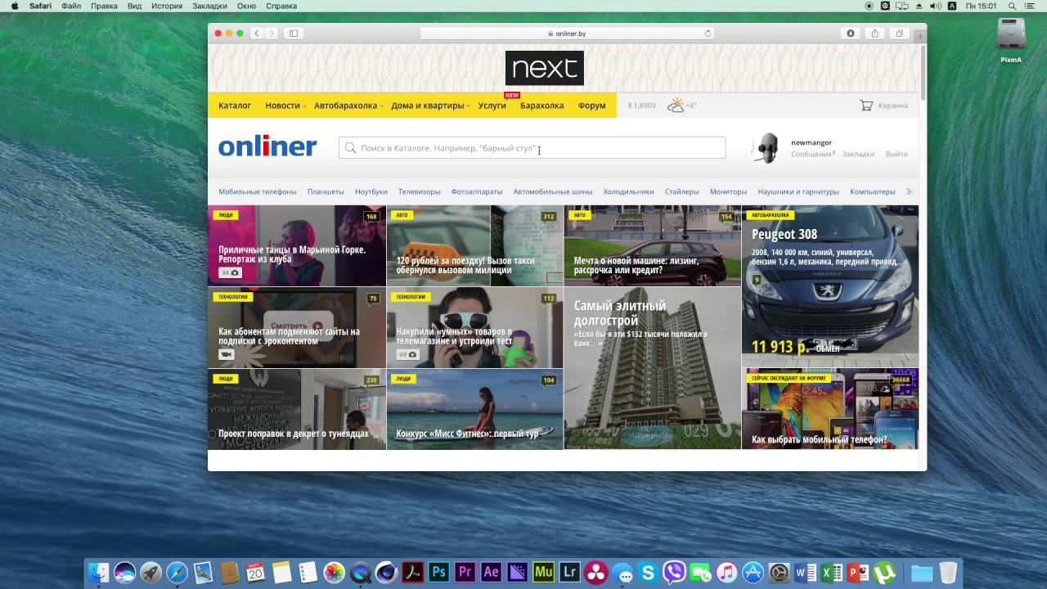Open the Safari share button
The image size is (1047, 589).
pos(875,34)
